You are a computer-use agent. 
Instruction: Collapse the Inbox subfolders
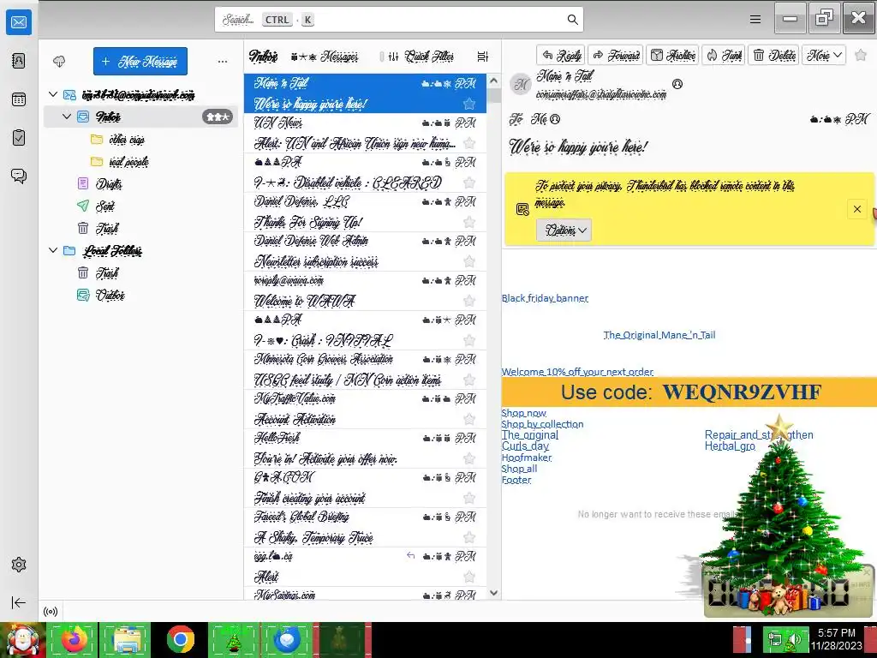click(67, 117)
